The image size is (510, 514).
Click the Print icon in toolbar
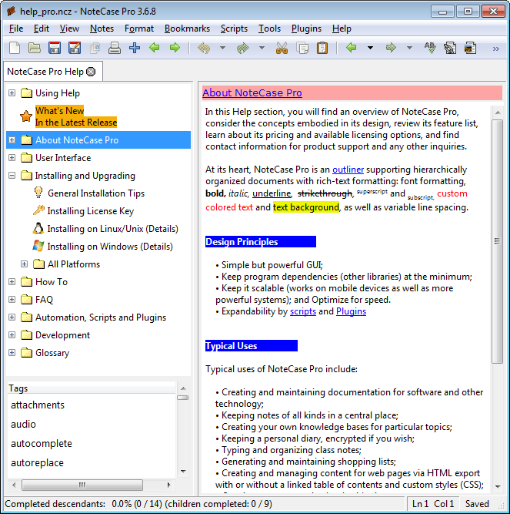115,48
